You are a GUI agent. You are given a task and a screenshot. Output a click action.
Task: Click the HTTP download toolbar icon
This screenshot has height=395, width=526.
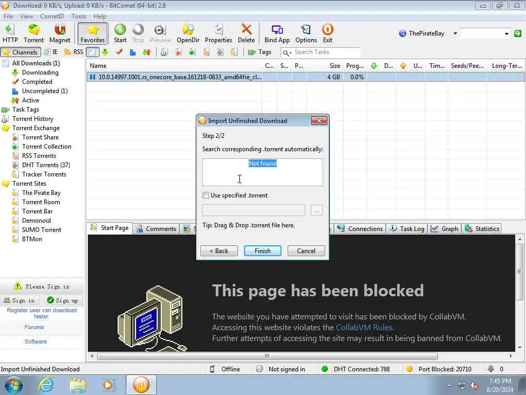tap(10, 33)
